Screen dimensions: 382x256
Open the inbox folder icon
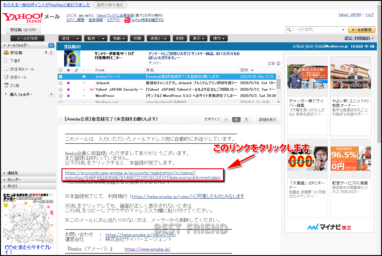pyautogui.click(x=6, y=53)
